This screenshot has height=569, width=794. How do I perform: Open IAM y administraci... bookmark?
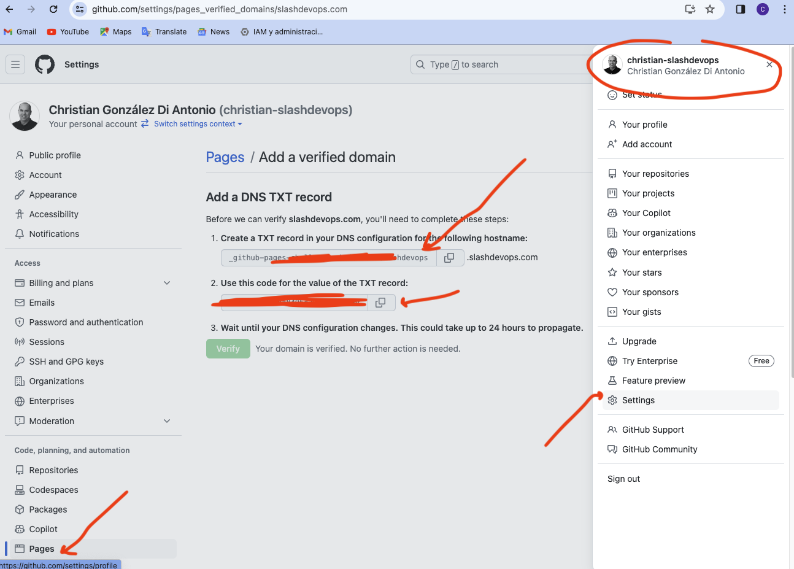282,32
